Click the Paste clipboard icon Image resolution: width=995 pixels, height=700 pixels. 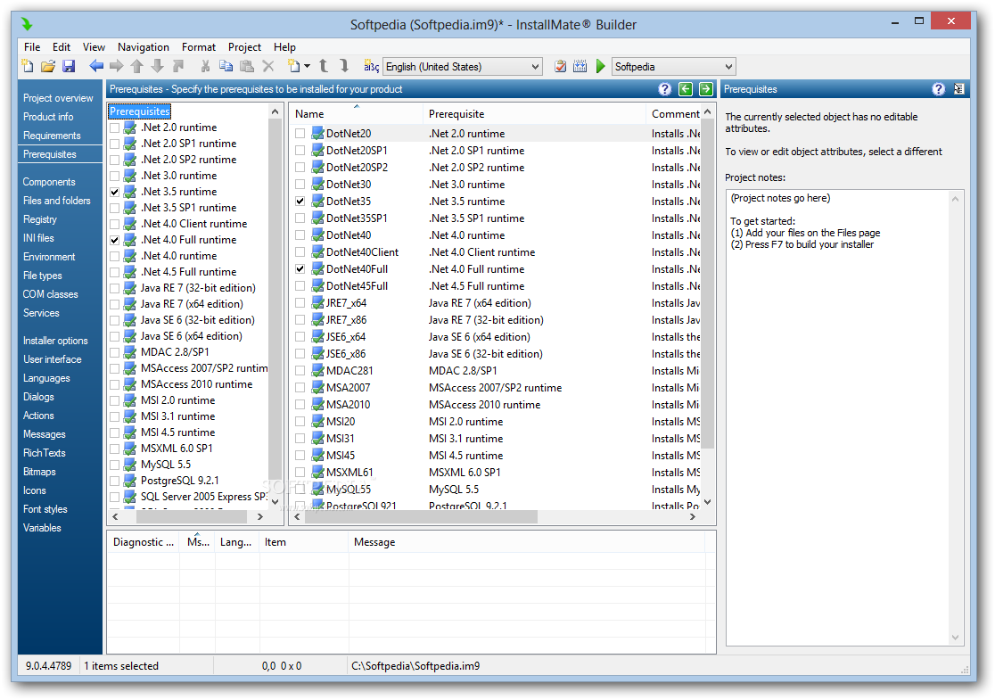(x=247, y=66)
